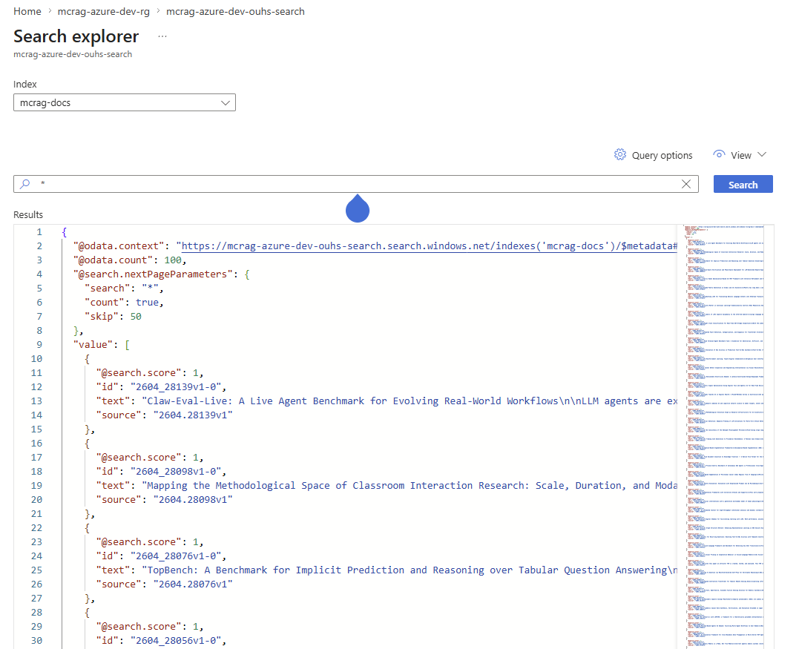Click the "count": true line
799x649 pixels.
(124, 303)
